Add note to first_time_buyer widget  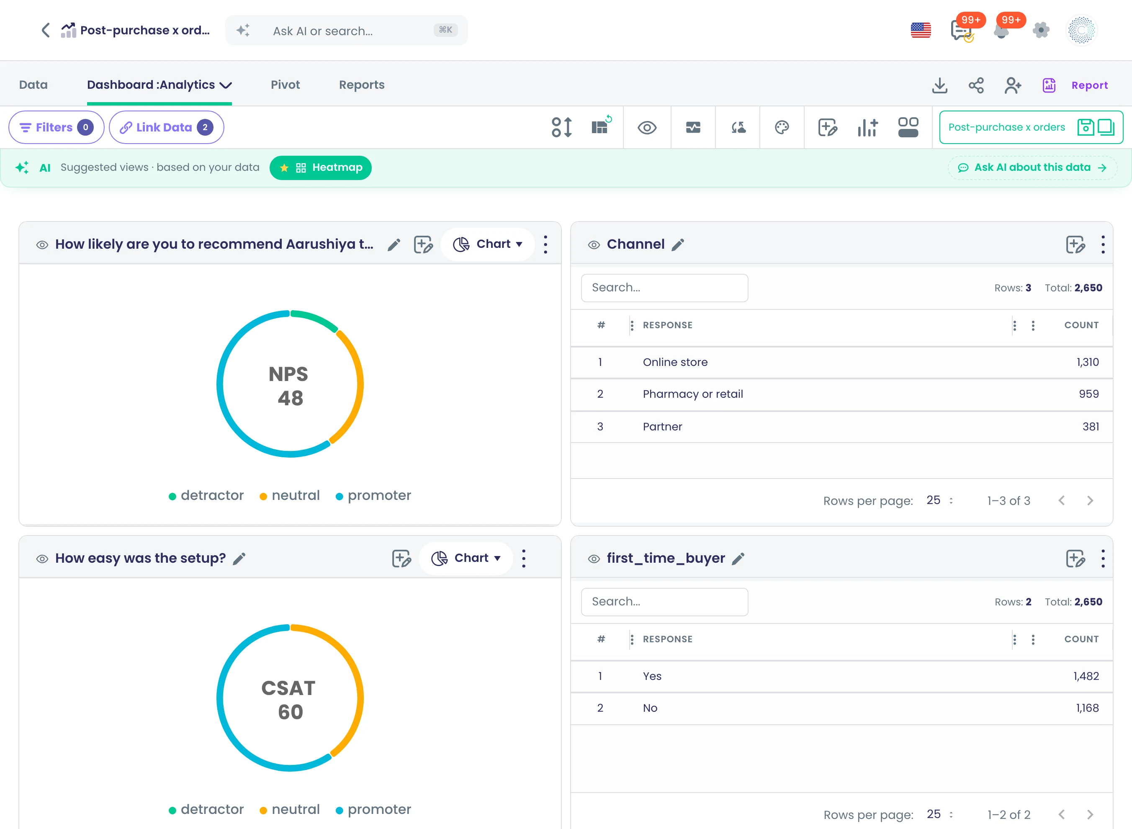click(1075, 559)
